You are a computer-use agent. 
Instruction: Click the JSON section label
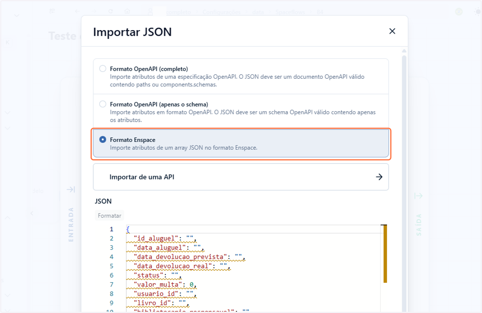tap(103, 201)
